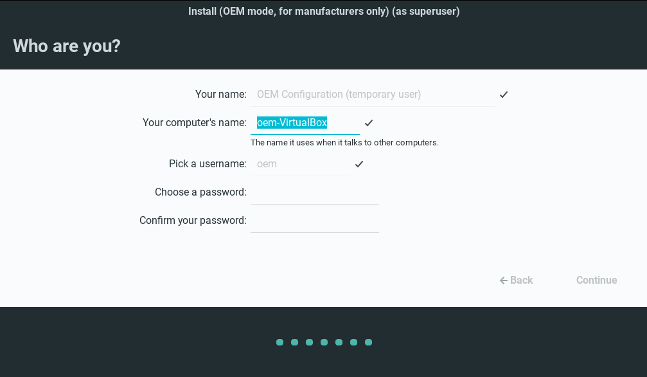Click the first progress dot indicator

[279, 342]
